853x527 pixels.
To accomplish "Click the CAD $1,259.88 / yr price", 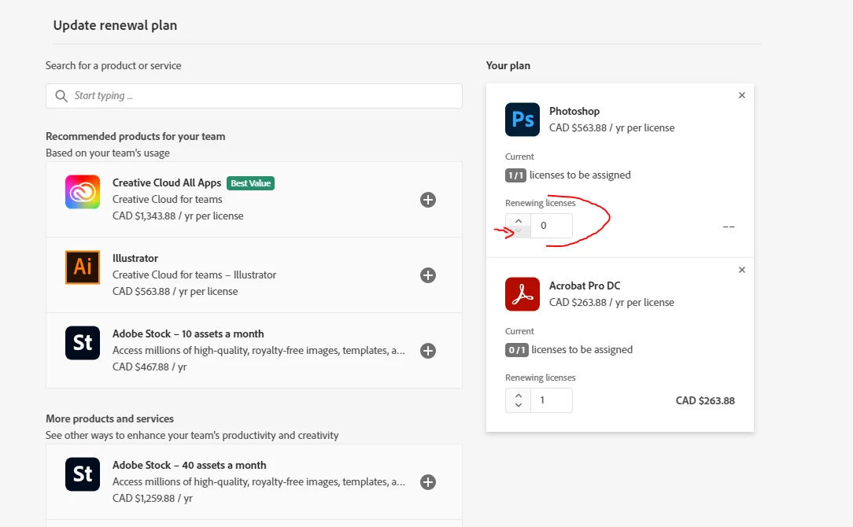I will [153, 498].
